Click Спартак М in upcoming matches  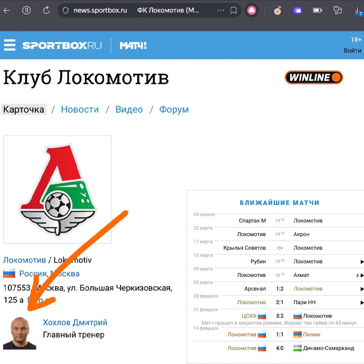point(252,220)
